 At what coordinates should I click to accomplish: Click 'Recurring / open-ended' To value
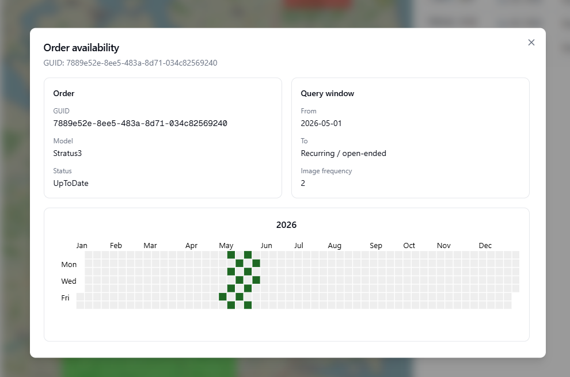pos(343,154)
